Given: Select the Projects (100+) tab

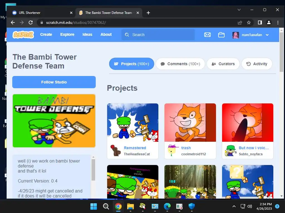Looking at the screenshot, I should [x=131, y=64].
